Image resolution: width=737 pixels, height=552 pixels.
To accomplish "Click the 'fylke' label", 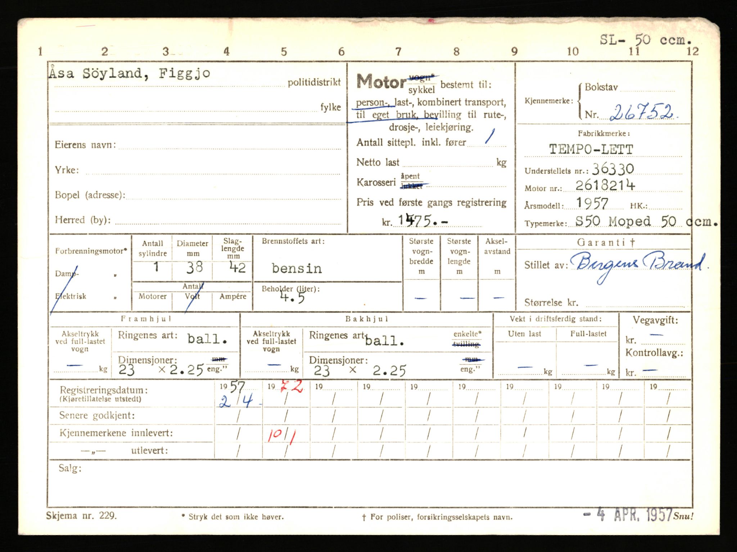I will tap(331, 107).
